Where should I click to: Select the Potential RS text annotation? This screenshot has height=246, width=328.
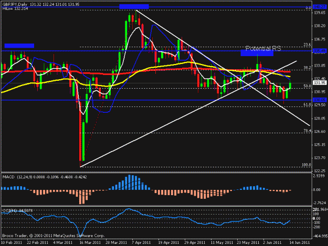[263, 48]
